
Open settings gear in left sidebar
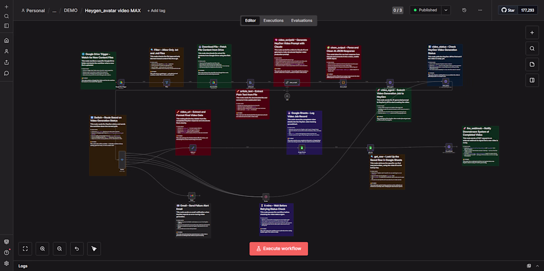coord(6,264)
